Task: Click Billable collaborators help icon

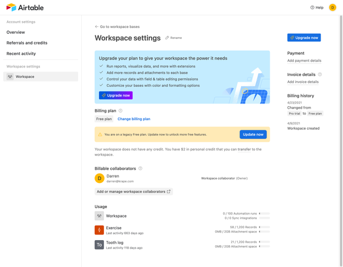Action: pos(141,169)
